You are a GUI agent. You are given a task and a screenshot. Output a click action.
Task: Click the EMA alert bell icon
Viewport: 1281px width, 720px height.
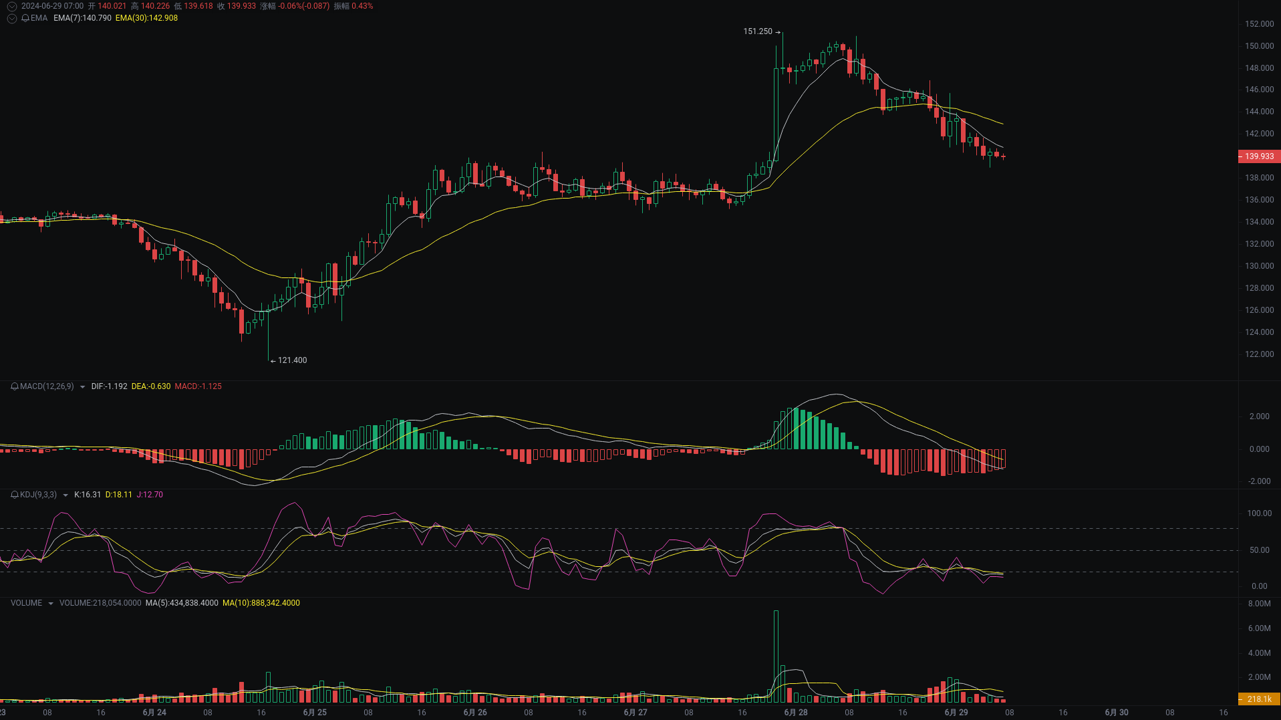(x=25, y=18)
